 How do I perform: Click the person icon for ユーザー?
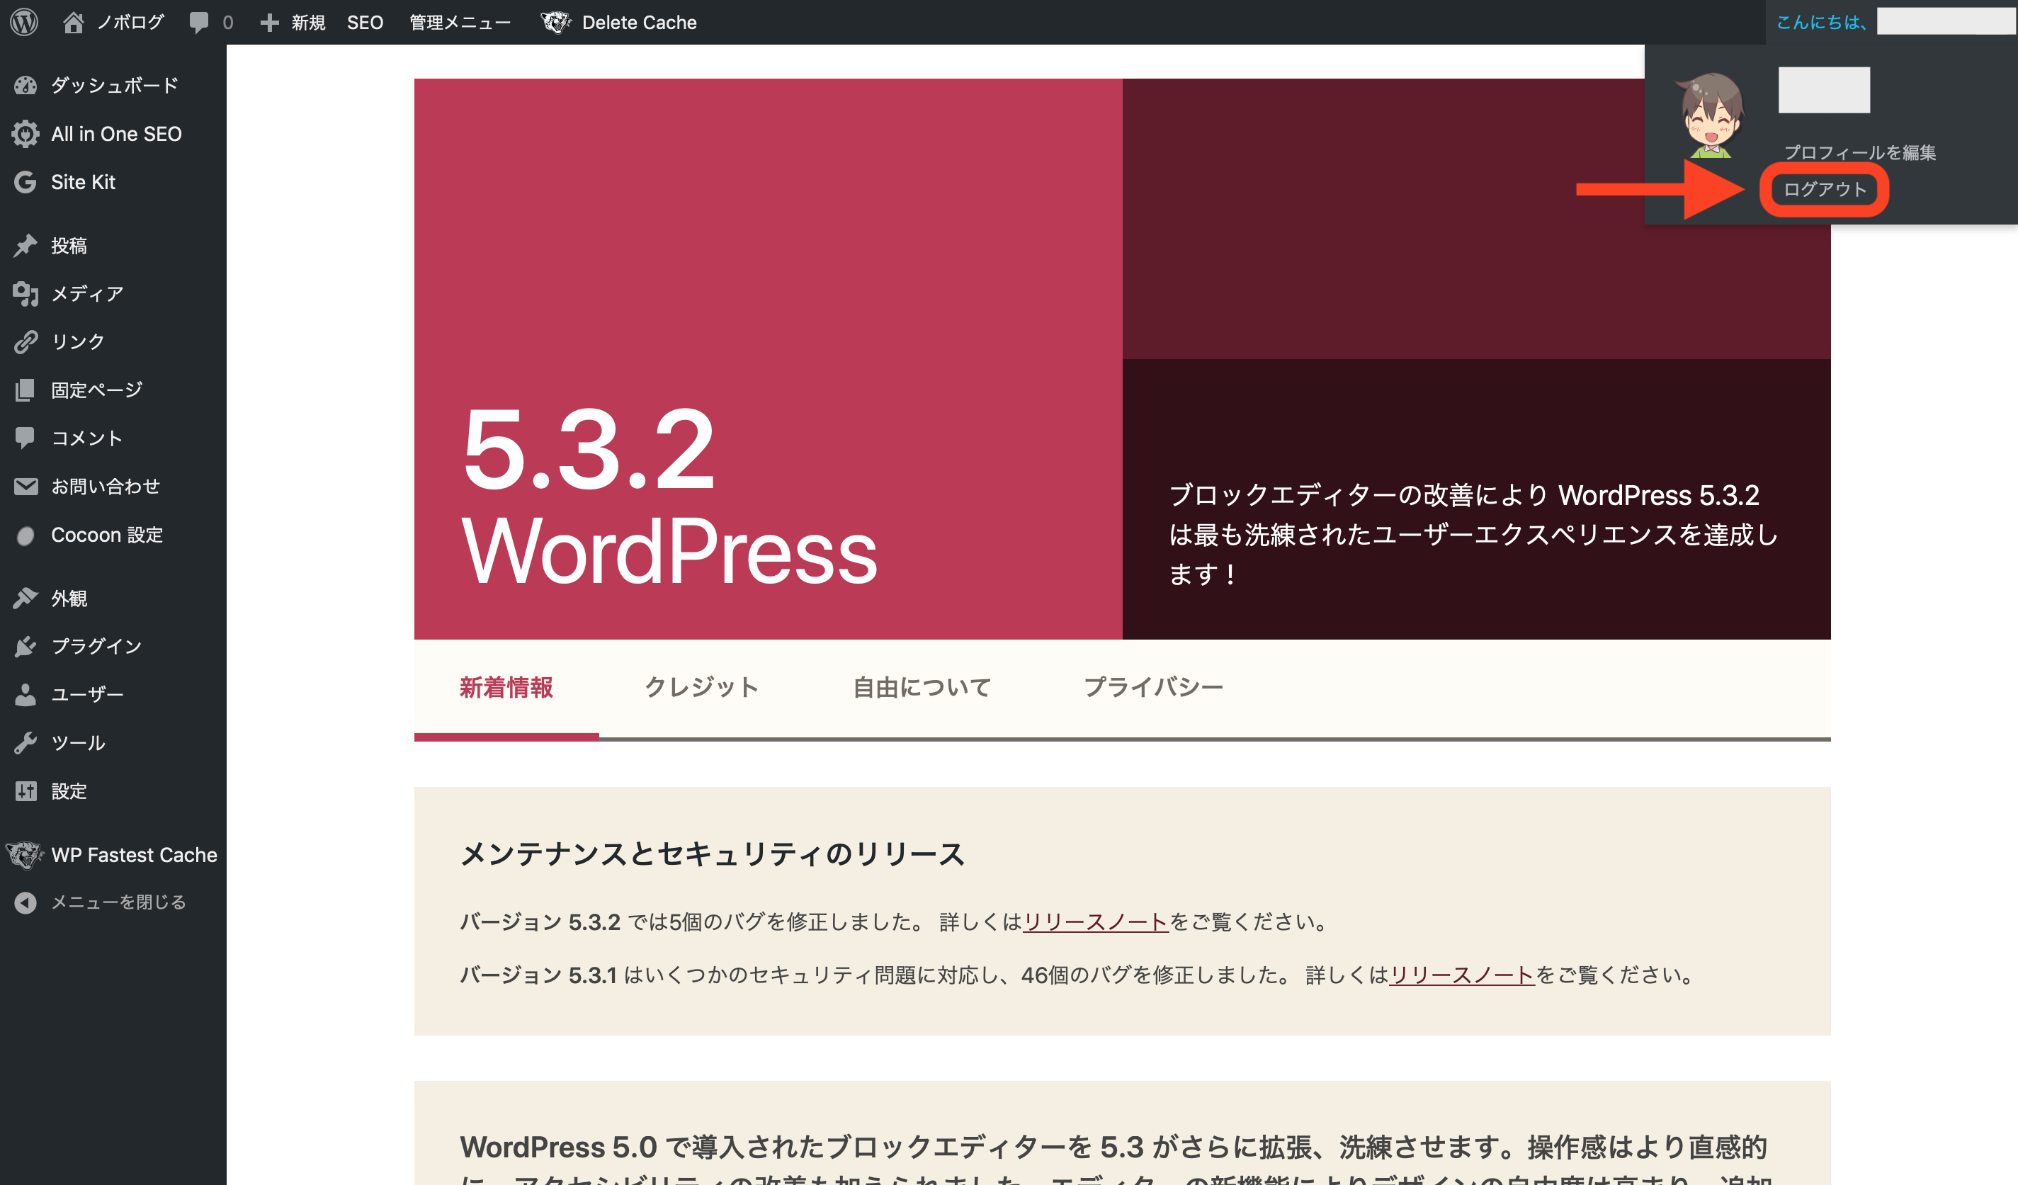[x=25, y=694]
